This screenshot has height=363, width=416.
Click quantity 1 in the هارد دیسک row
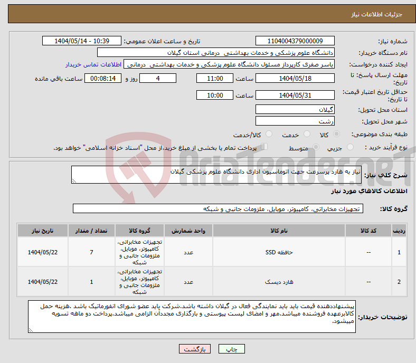coord(91,281)
